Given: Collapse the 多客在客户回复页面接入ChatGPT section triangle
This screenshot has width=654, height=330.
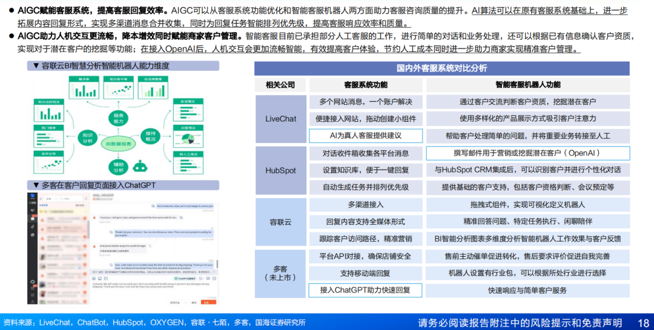Looking at the screenshot, I should pyautogui.click(x=36, y=185).
